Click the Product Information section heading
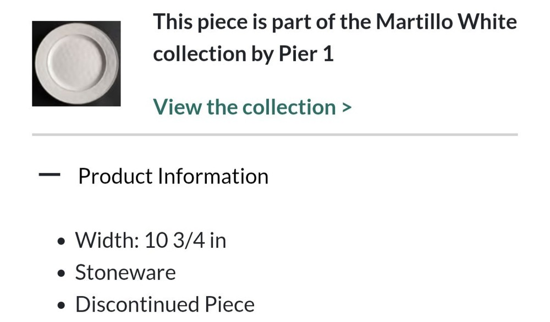 (x=173, y=176)
